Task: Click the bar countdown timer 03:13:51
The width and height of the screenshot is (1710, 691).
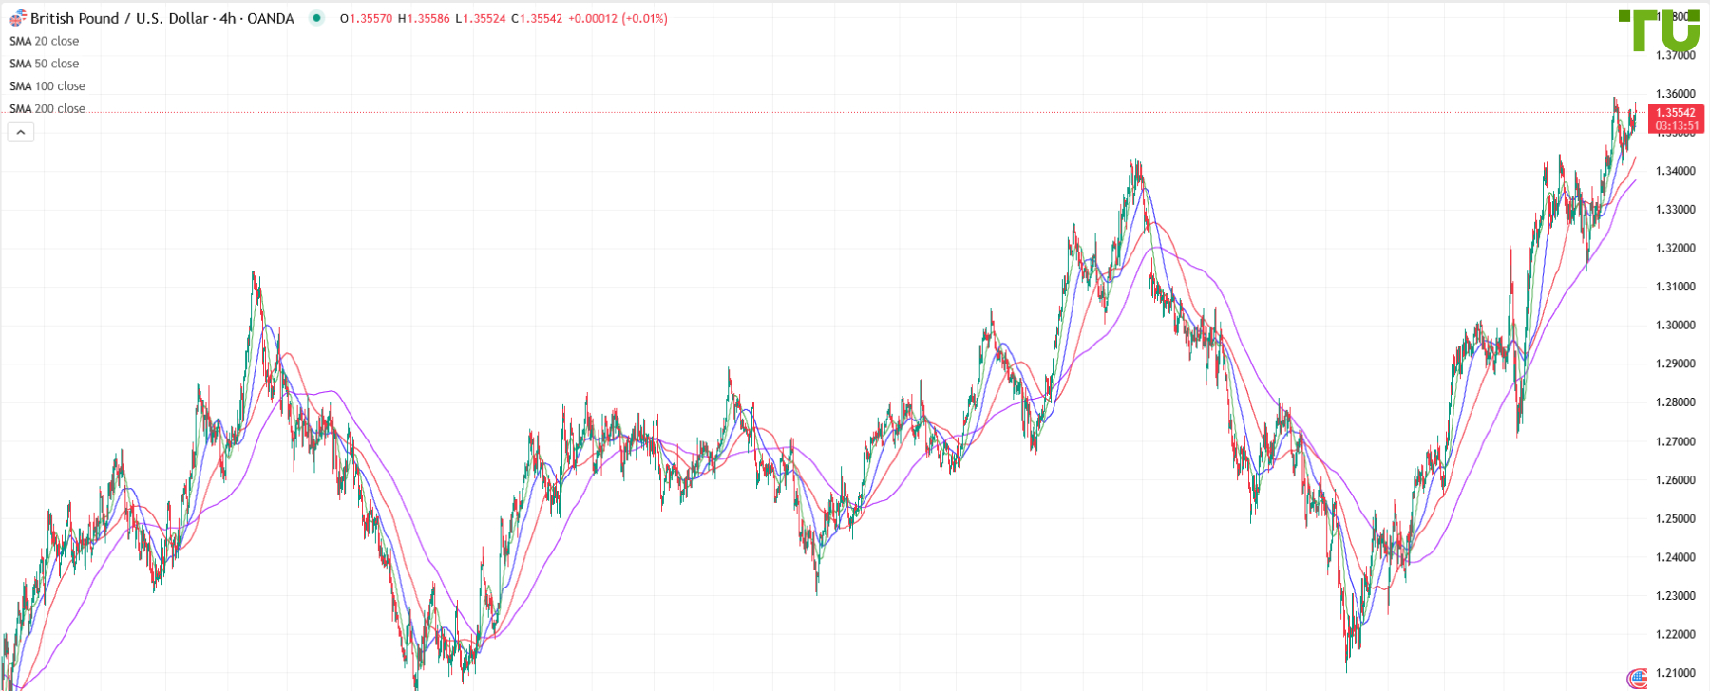Action: pos(1676,126)
